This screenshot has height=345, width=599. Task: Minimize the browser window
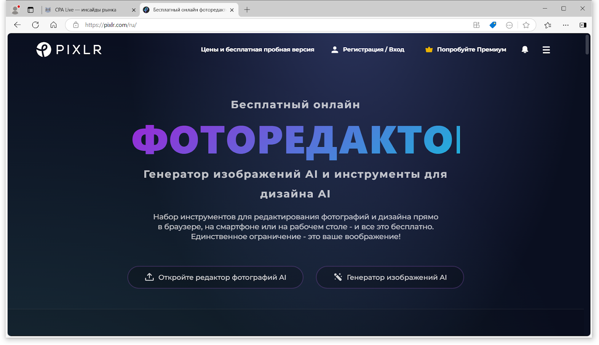click(545, 9)
